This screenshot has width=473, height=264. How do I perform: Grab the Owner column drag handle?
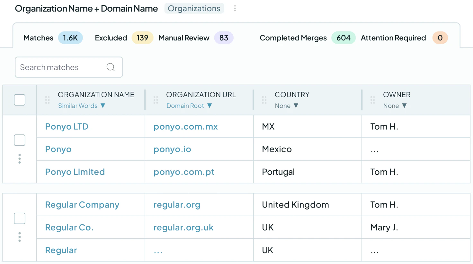(x=373, y=100)
